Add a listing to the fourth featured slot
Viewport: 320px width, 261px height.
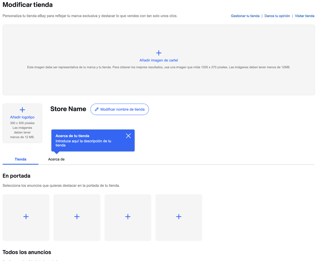[x=179, y=217]
